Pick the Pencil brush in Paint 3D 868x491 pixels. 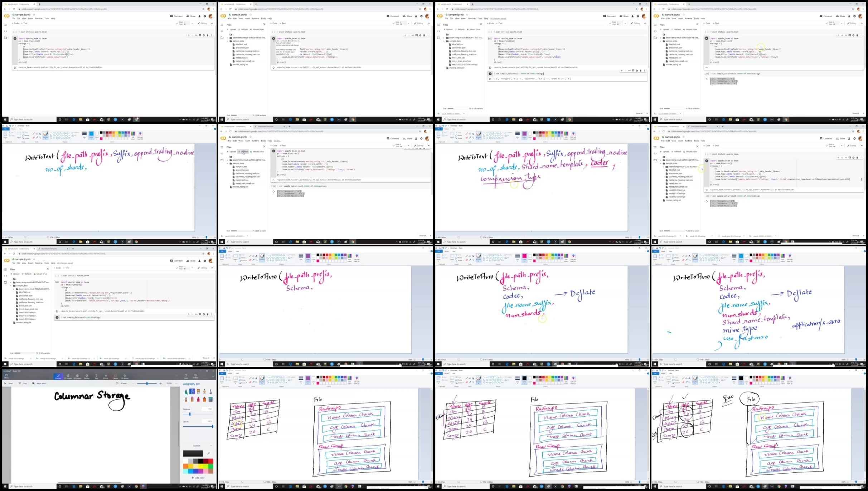coord(186,399)
